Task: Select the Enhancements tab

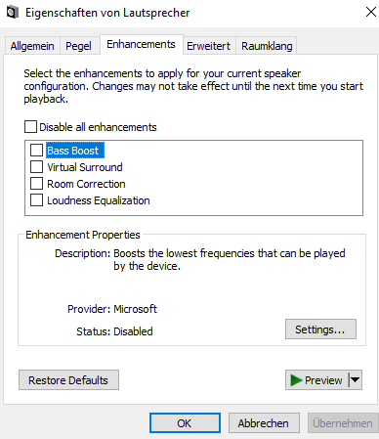Action: tap(141, 44)
